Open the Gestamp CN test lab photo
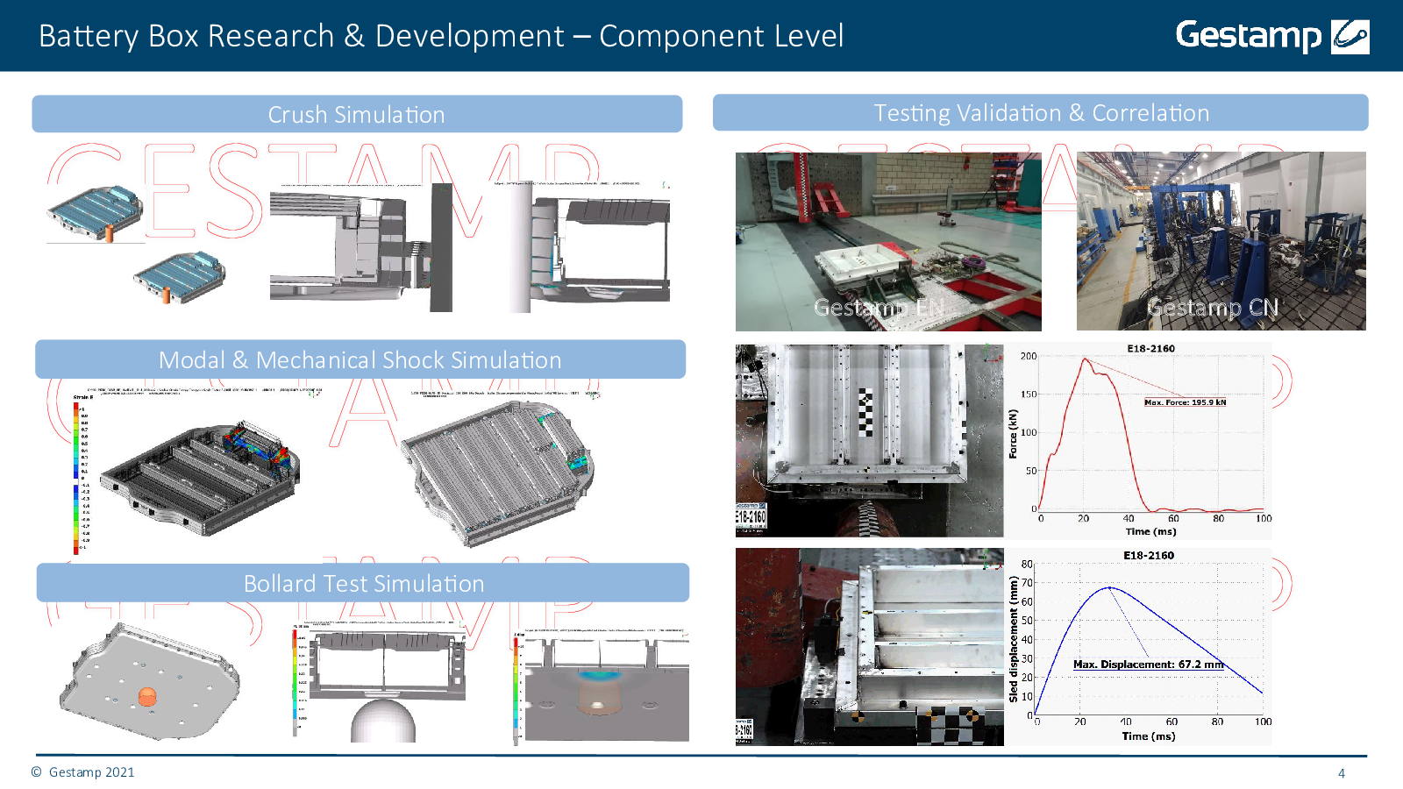1403x789 pixels. 1221,241
